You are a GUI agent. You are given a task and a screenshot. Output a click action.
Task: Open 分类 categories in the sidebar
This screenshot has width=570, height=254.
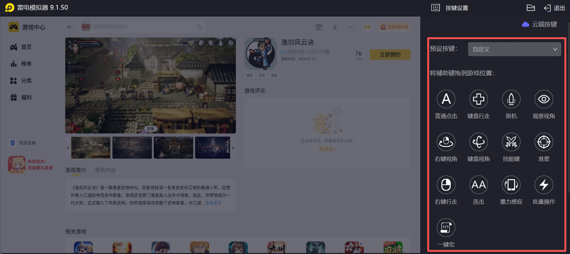click(21, 80)
